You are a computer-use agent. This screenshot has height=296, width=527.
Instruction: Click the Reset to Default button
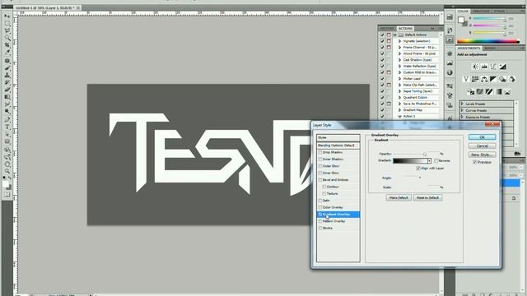tap(427, 197)
